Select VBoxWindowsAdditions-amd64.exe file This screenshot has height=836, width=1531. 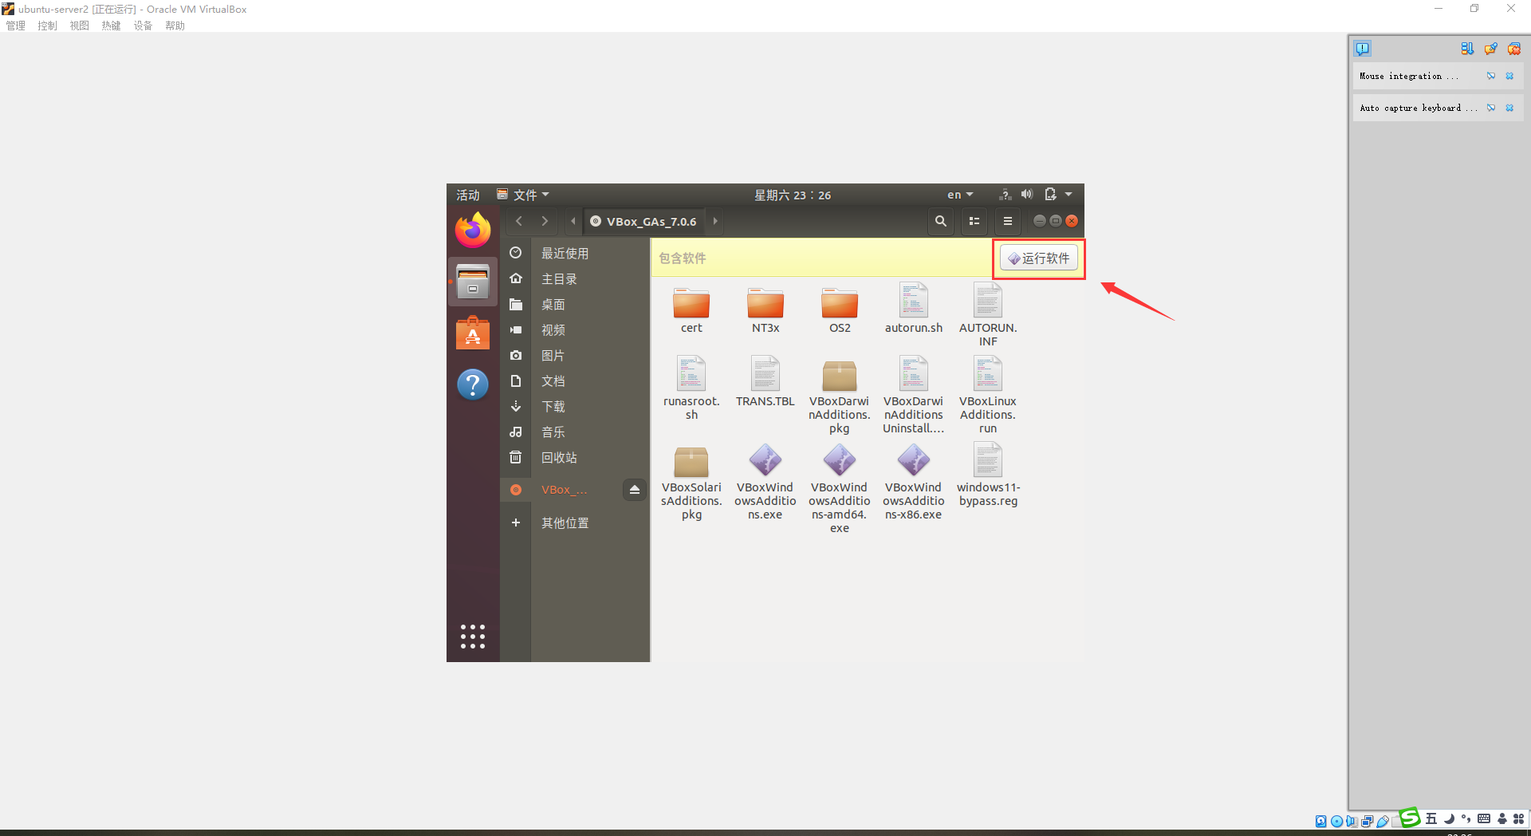pyautogui.click(x=840, y=489)
